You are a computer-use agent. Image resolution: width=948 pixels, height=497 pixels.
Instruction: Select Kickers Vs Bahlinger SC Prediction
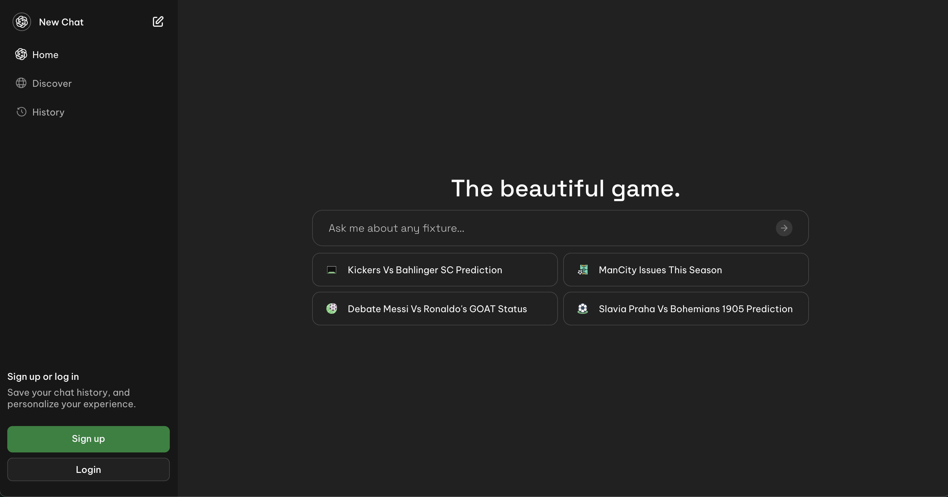click(x=425, y=270)
